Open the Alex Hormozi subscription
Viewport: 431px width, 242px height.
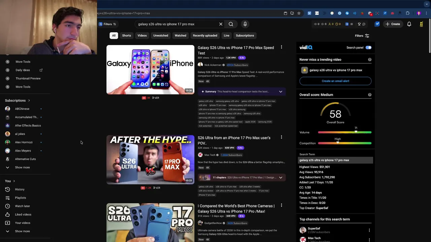[24, 142]
